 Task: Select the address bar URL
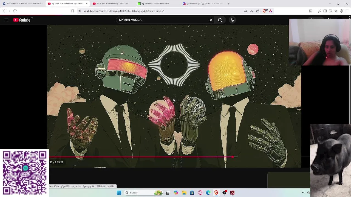point(124,11)
